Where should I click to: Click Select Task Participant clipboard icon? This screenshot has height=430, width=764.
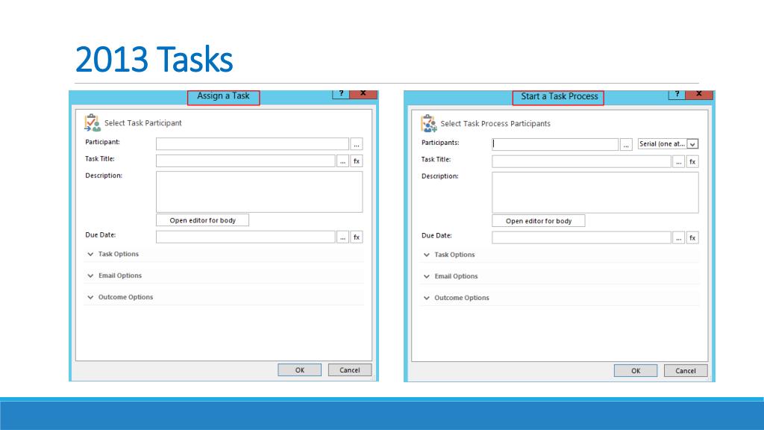pyautogui.click(x=92, y=123)
